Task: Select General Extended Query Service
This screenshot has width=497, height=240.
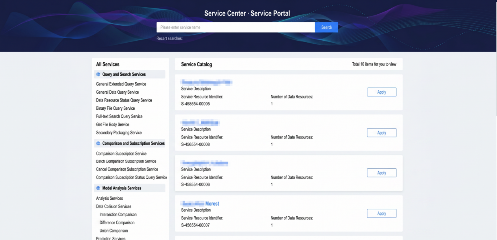Action: click(121, 84)
